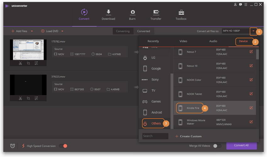Crop 175782.mov with the crop icon
Image resolution: width=267 pixels, height=157 pixels.
pyautogui.click(x=29, y=63)
